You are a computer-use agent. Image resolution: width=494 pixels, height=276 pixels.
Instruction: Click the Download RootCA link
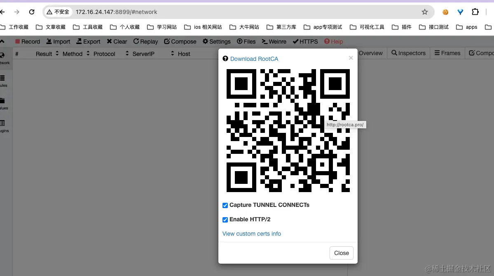(x=254, y=59)
